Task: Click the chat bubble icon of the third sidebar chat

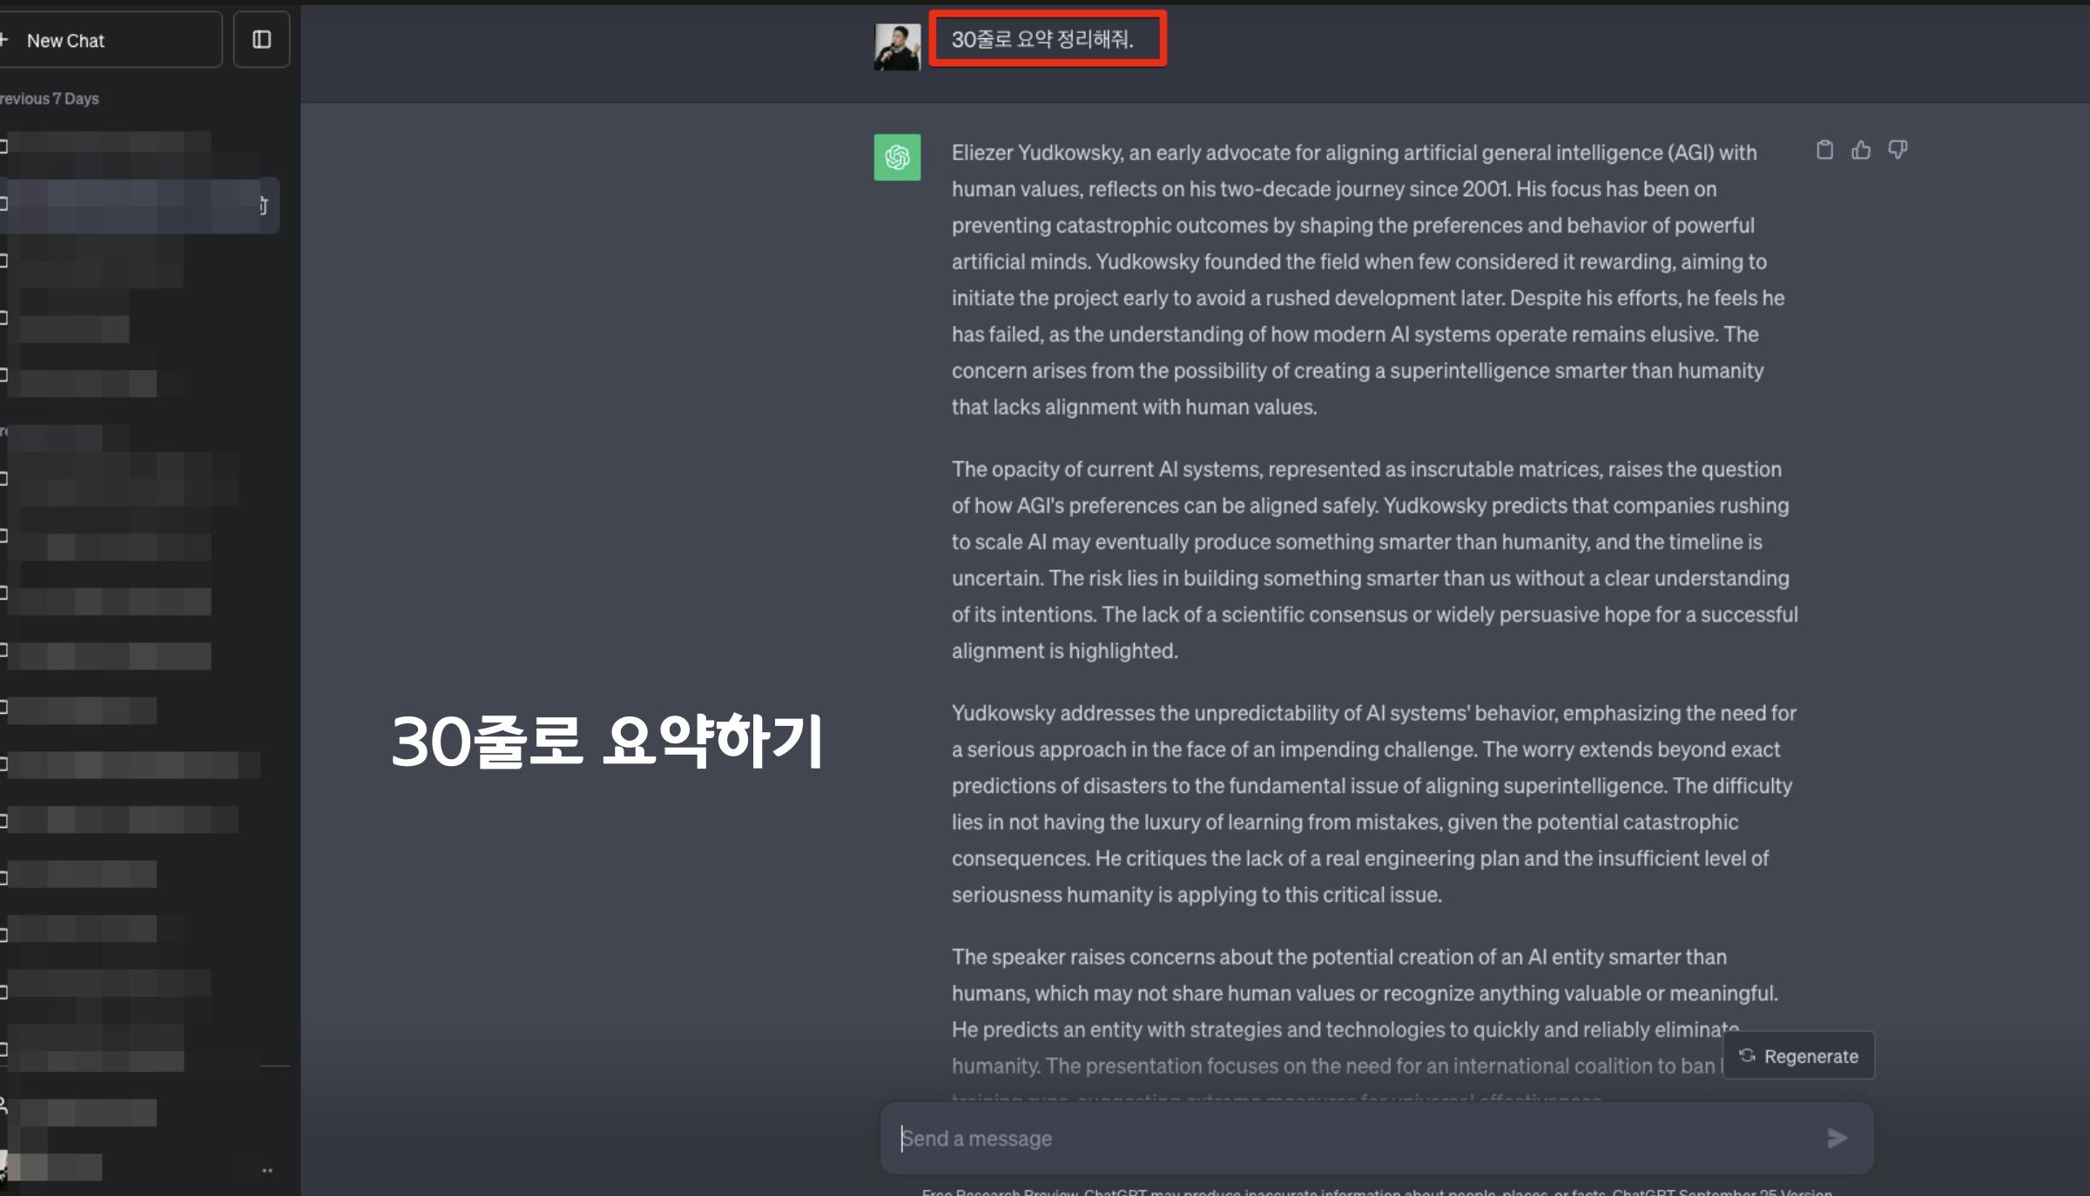Action: pyautogui.click(x=3, y=260)
